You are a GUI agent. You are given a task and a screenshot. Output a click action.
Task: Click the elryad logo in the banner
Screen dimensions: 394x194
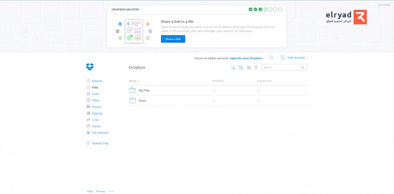[346, 17]
